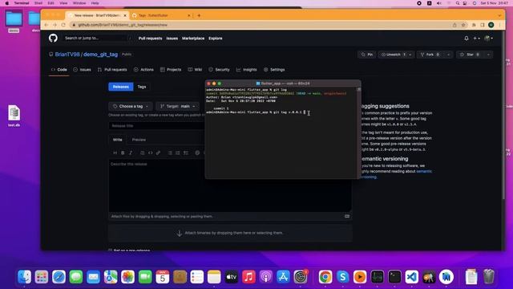Viewport: 513px width, 289px height.
Task: Launch Safari from the dock
Action: pos(59,277)
